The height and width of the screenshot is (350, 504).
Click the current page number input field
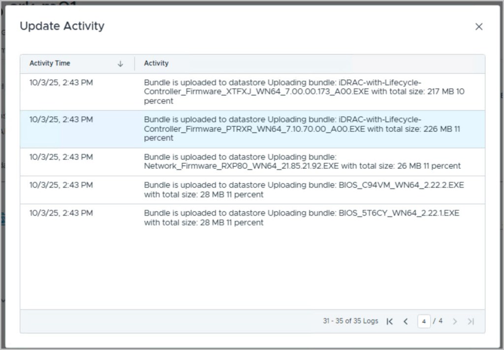pos(424,321)
